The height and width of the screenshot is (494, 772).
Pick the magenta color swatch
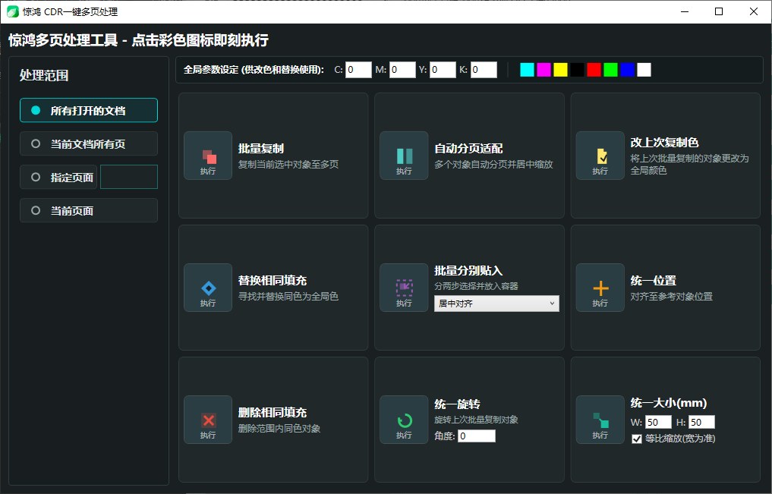[x=544, y=70]
